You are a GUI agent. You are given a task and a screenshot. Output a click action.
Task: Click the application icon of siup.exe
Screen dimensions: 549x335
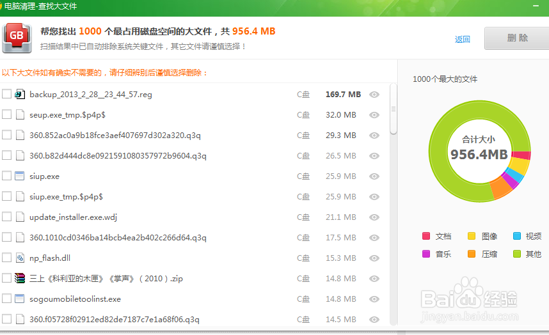(x=20, y=176)
